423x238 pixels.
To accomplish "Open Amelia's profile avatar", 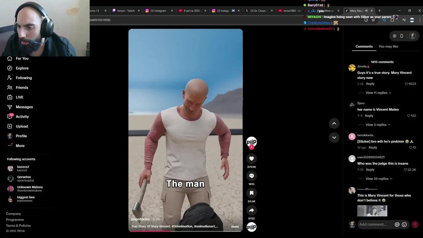I will (x=352, y=68).
